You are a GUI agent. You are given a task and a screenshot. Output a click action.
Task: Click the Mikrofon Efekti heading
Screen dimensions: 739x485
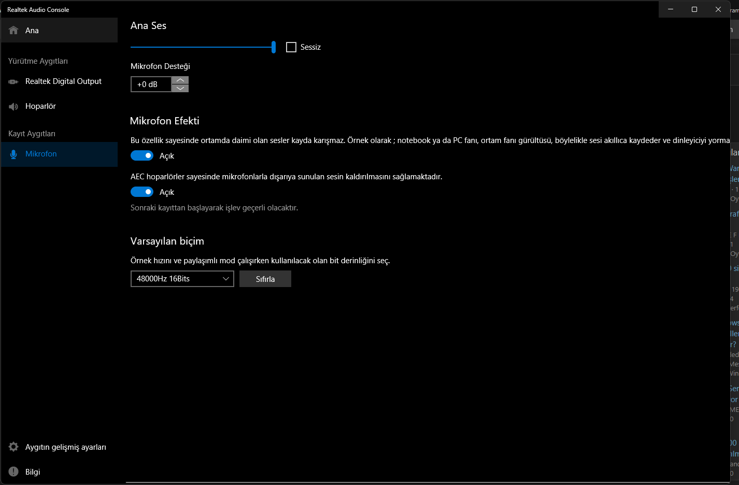165,121
